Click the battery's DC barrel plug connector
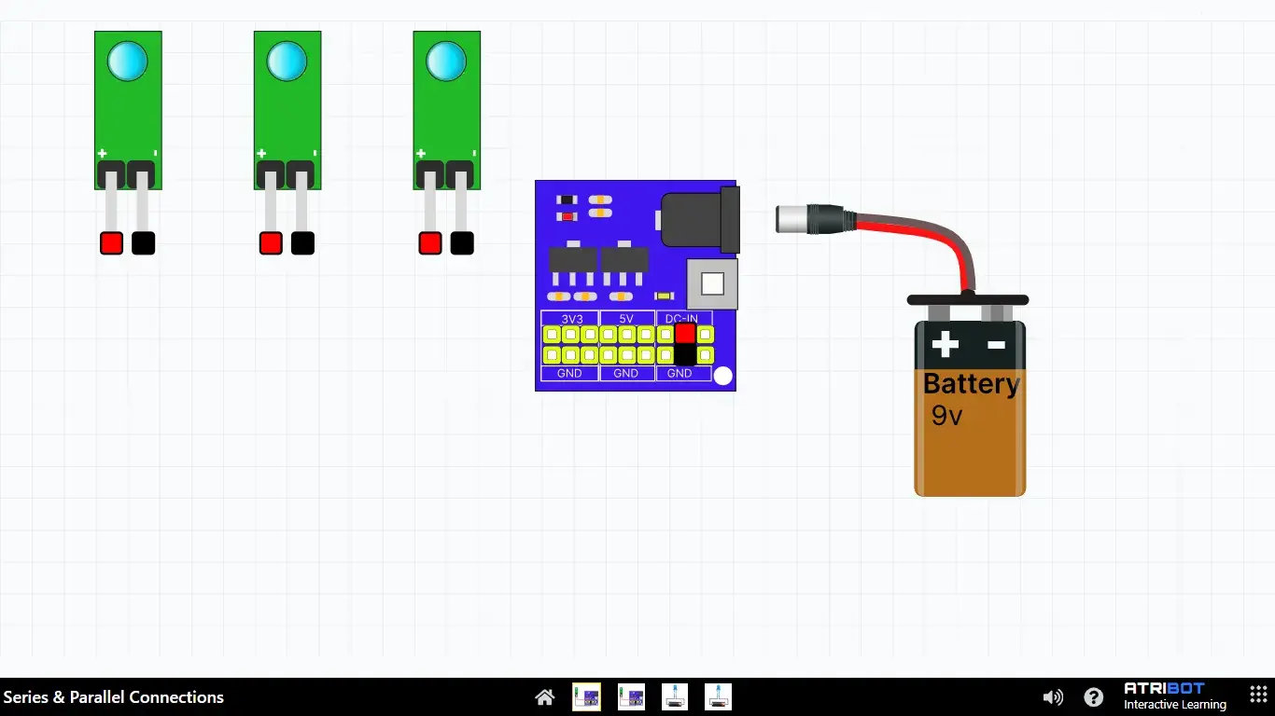The image size is (1275, 716). [x=815, y=219]
